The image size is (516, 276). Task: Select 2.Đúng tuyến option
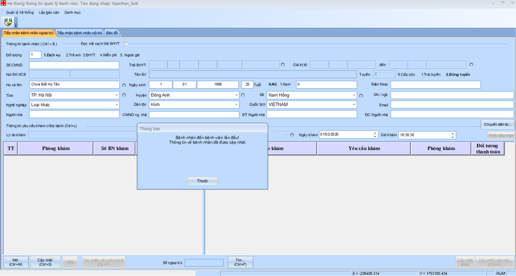[458, 74]
